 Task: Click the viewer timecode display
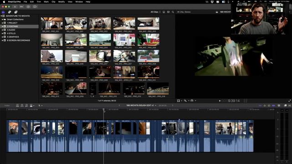pyautogui.click(x=231, y=101)
